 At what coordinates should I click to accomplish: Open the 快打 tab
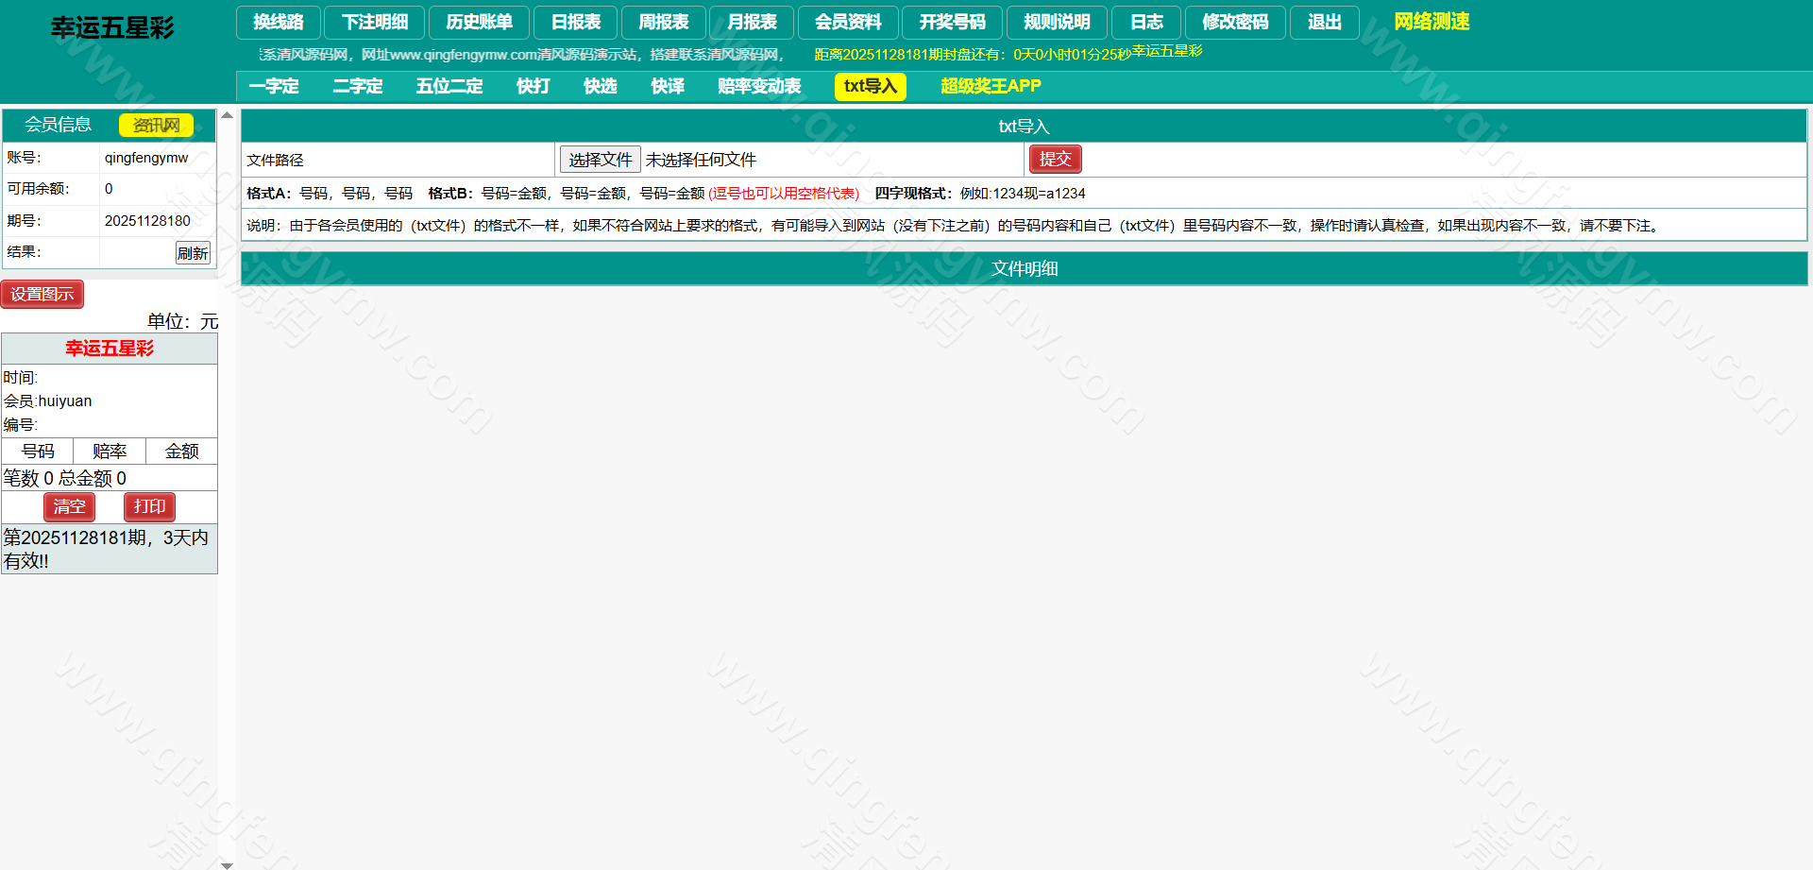click(x=532, y=86)
